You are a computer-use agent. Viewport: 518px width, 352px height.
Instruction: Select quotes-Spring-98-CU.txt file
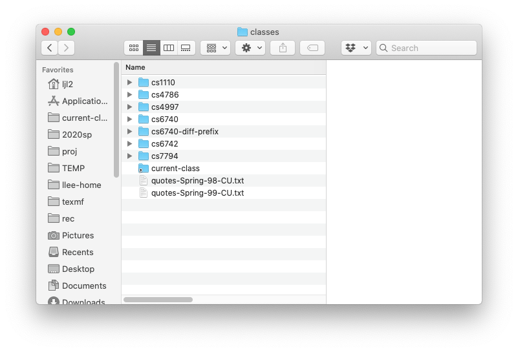pos(197,181)
